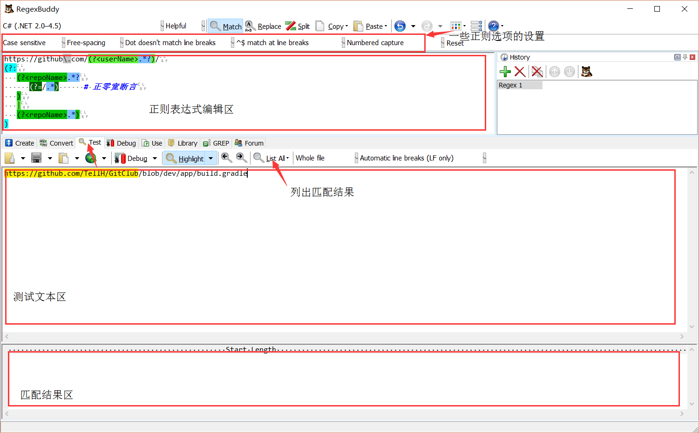Open the Convert tab

[56, 143]
